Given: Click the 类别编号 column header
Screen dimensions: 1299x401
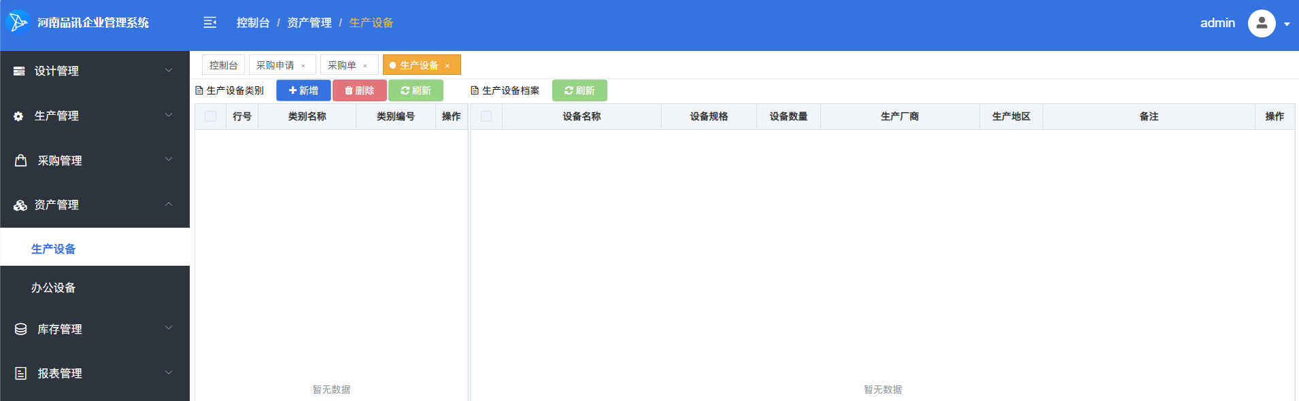Looking at the screenshot, I should coord(396,116).
